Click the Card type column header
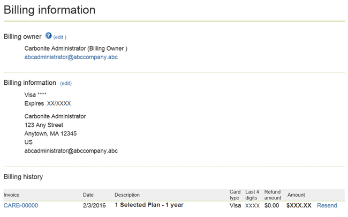348x217 pixels. (x=235, y=195)
